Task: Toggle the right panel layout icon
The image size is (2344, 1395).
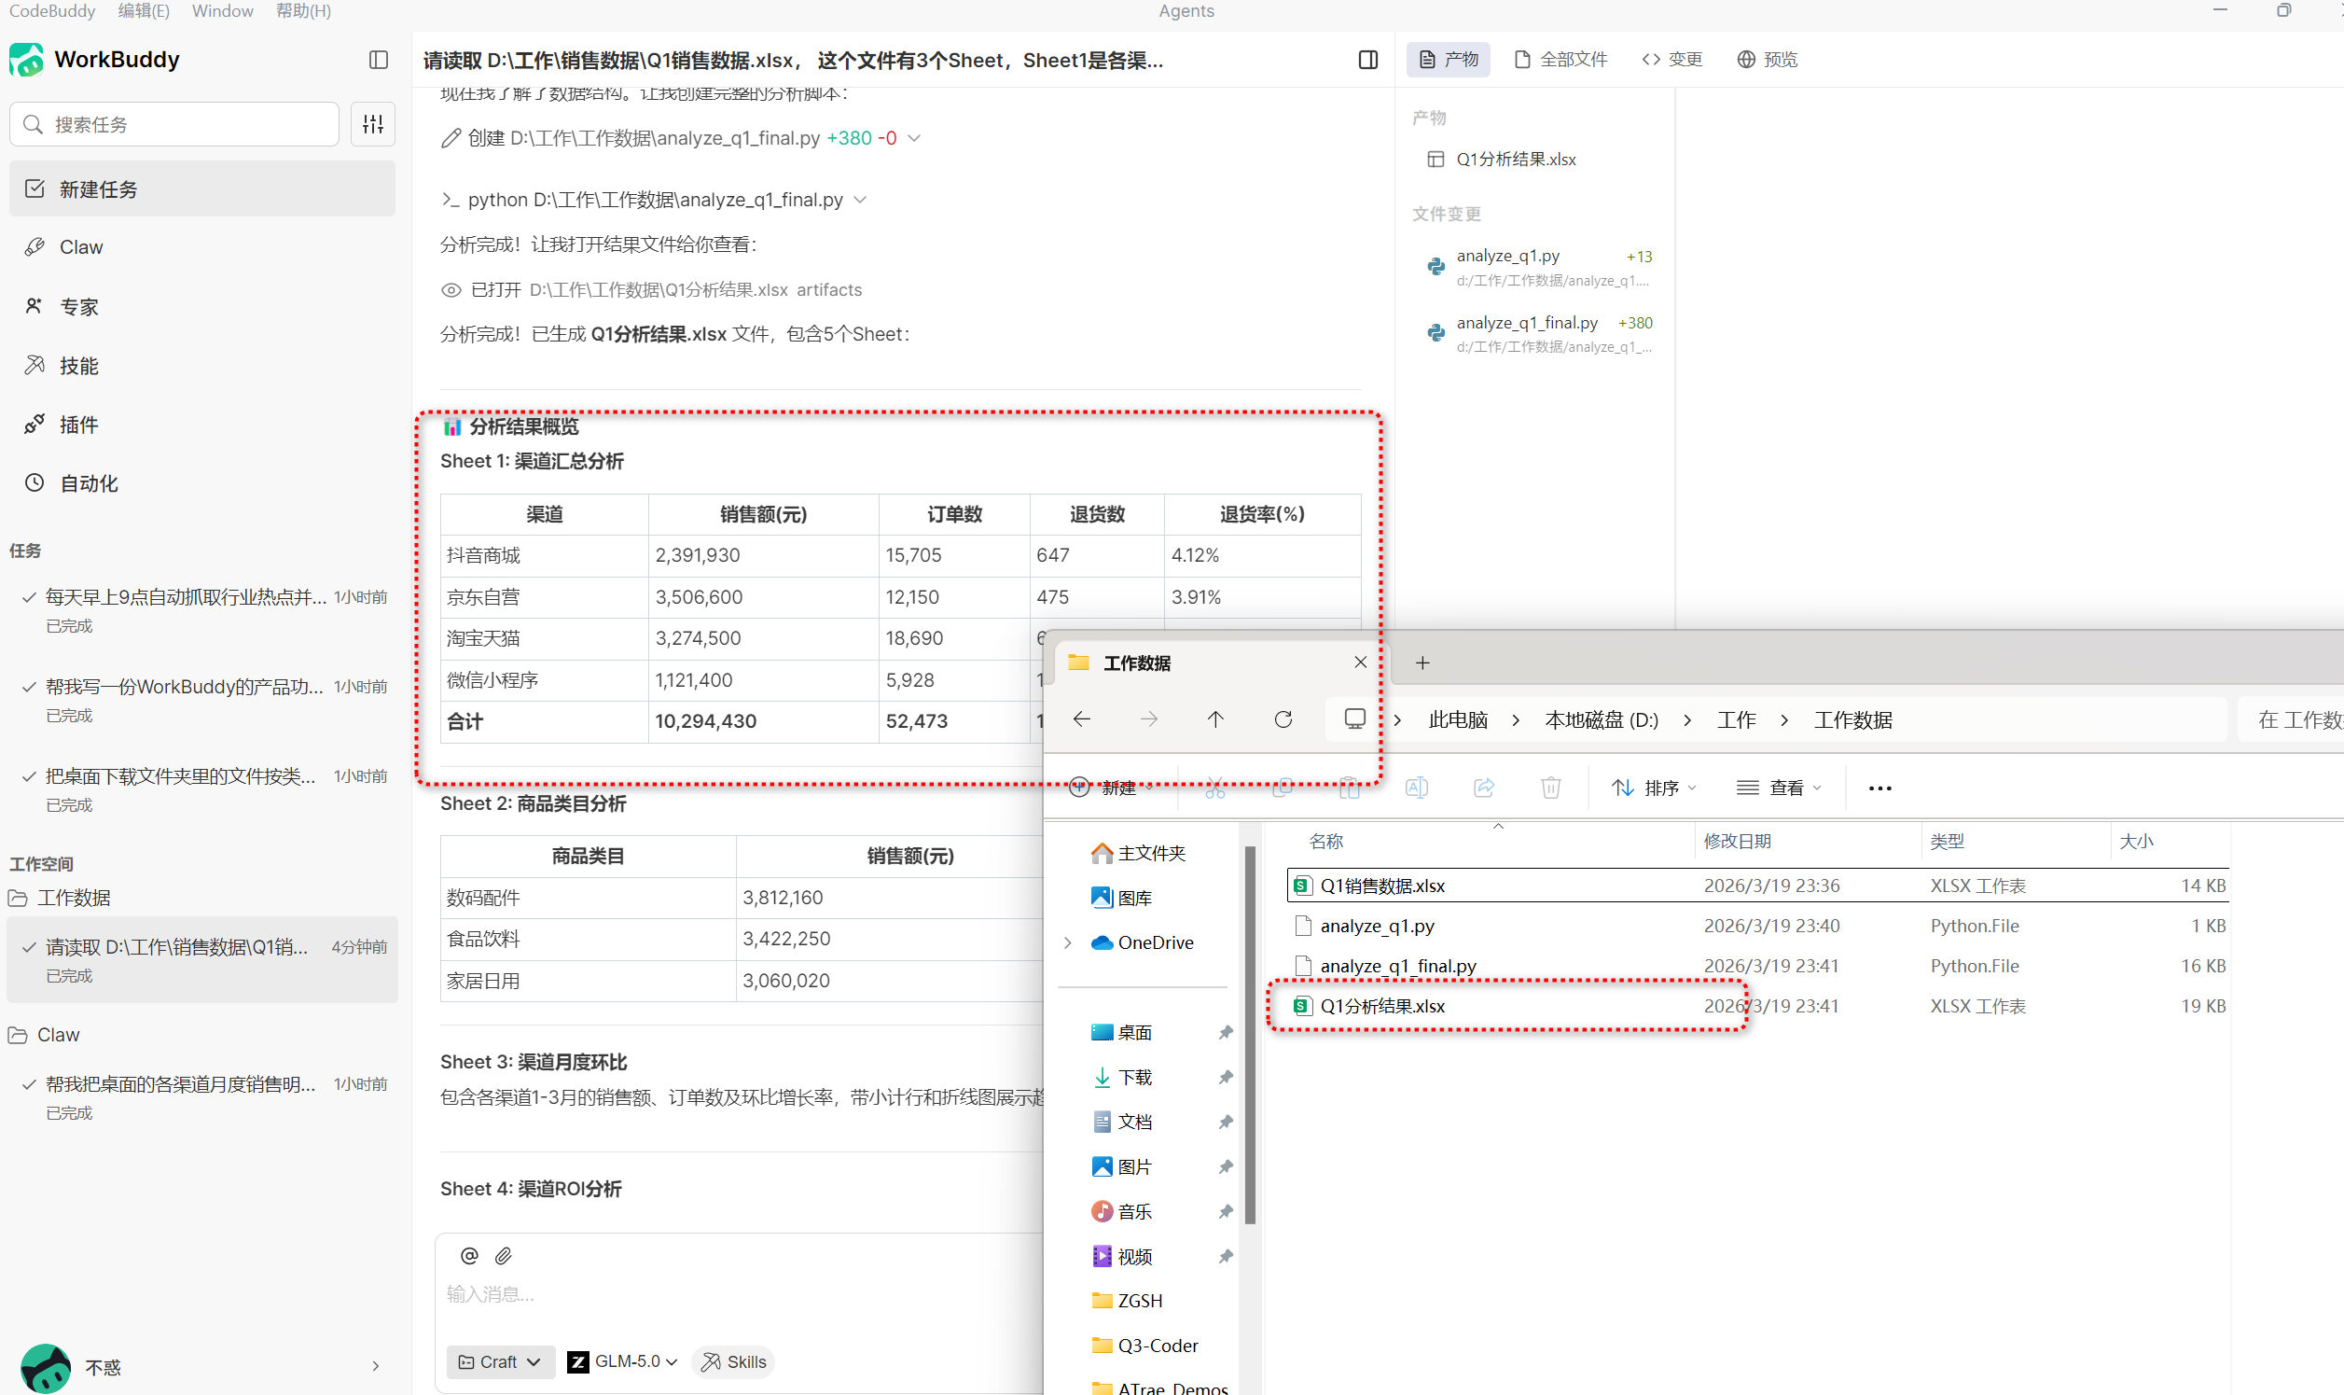Action: point(1368,59)
